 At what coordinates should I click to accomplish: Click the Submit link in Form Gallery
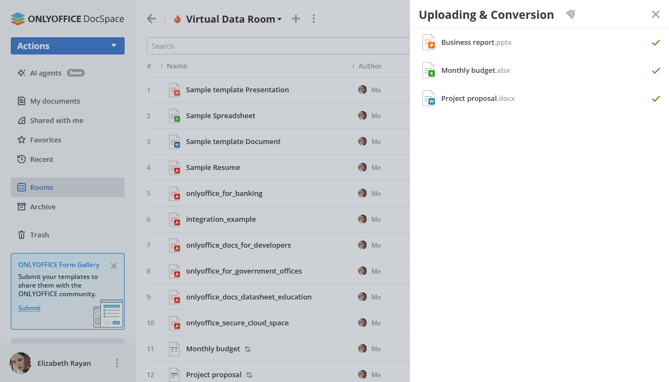click(x=29, y=308)
